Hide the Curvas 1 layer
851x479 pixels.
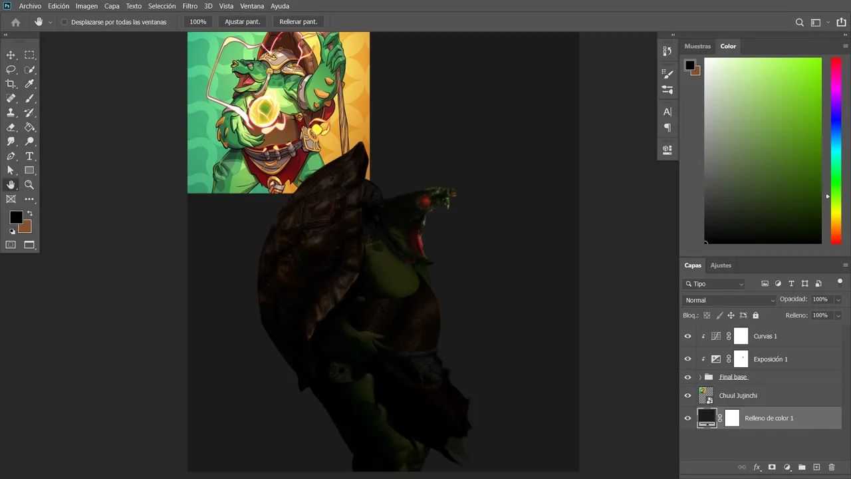point(688,336)
